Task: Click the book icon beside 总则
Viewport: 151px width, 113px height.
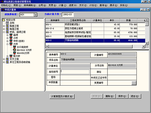Action: point(7,23)
